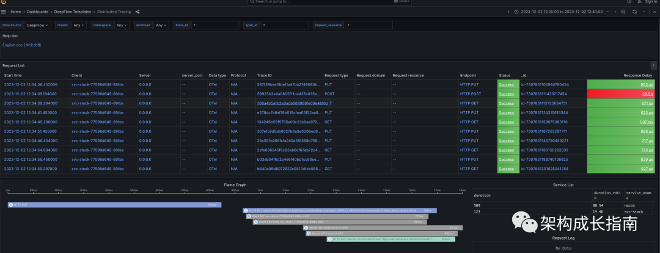The image size is (660, 253).
Task: Sort by Status column header
Action: pyautogui.click(x=505, y=75)
